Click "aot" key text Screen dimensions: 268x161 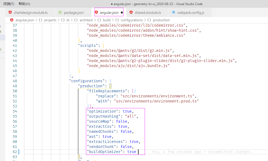coord(92,137)
